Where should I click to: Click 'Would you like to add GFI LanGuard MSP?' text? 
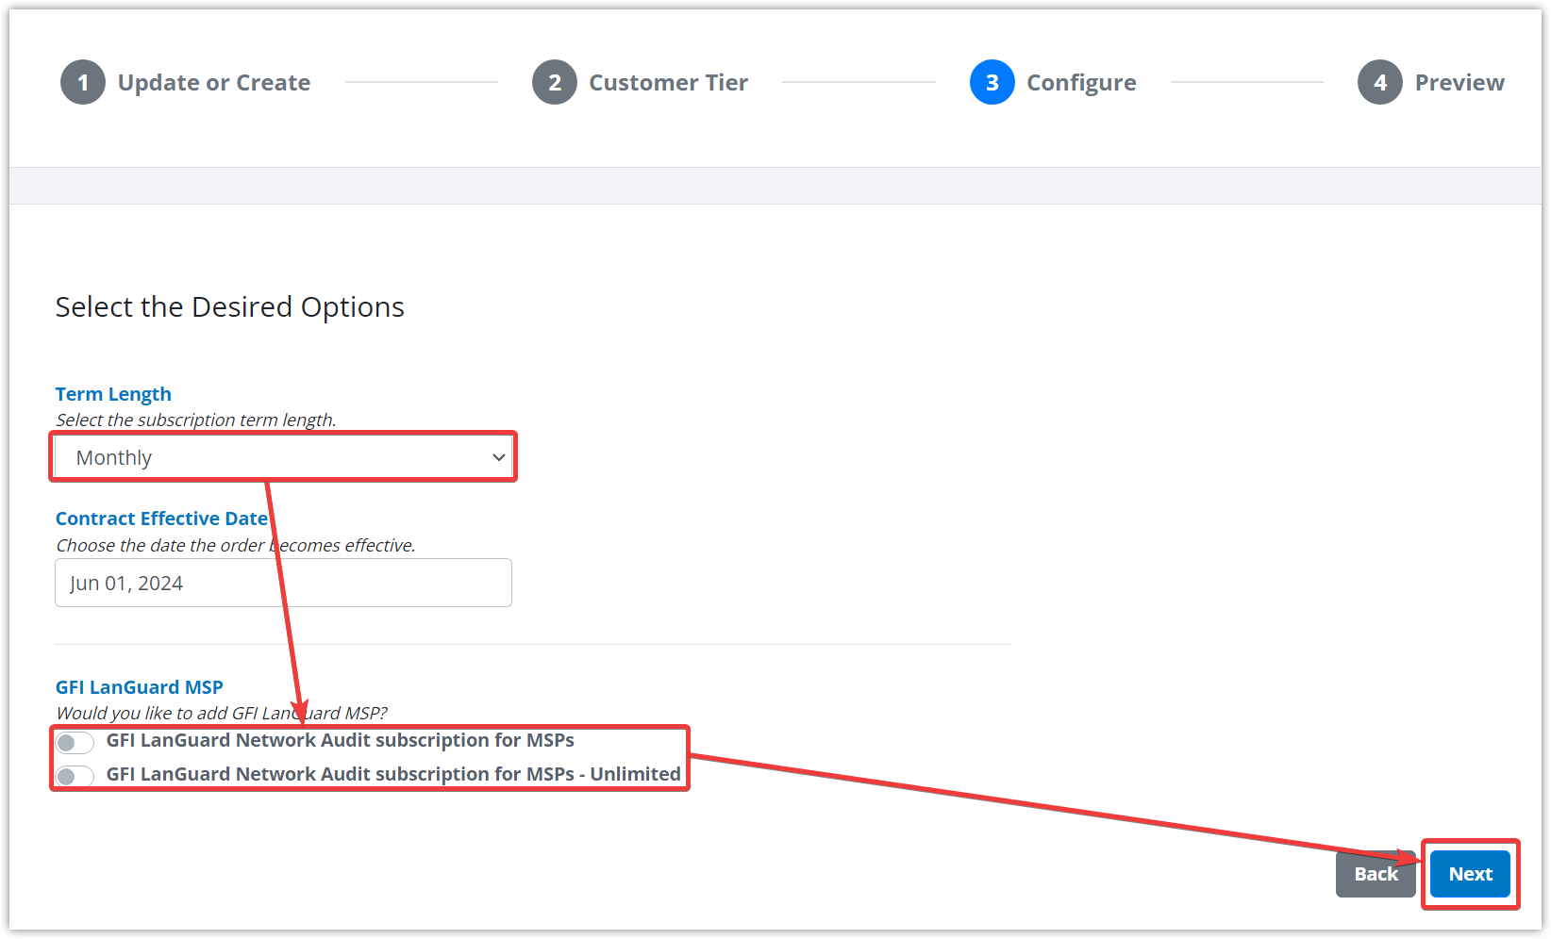pyautogui.click(x=222, y=713)
